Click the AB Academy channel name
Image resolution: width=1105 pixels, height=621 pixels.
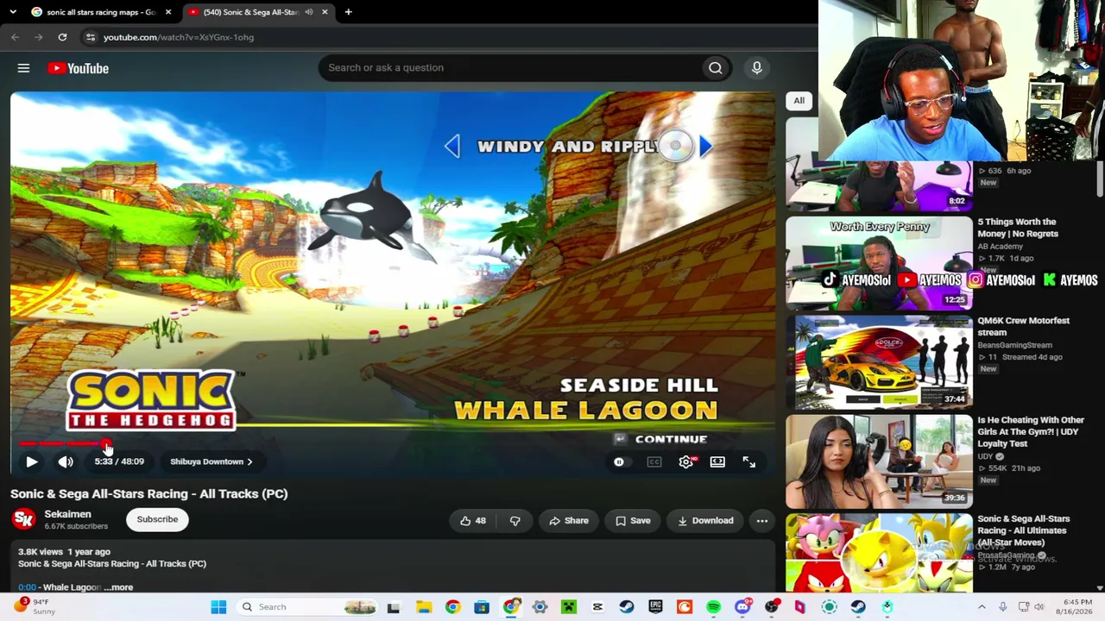click(1001, 247)
